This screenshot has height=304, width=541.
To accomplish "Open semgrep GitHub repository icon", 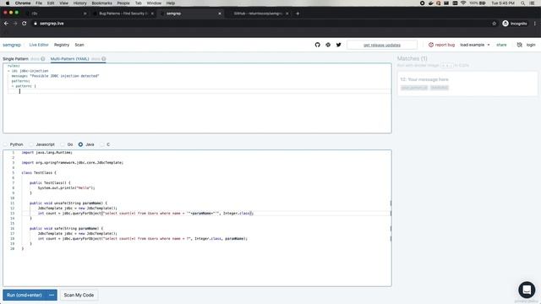I will coord(318,45).
